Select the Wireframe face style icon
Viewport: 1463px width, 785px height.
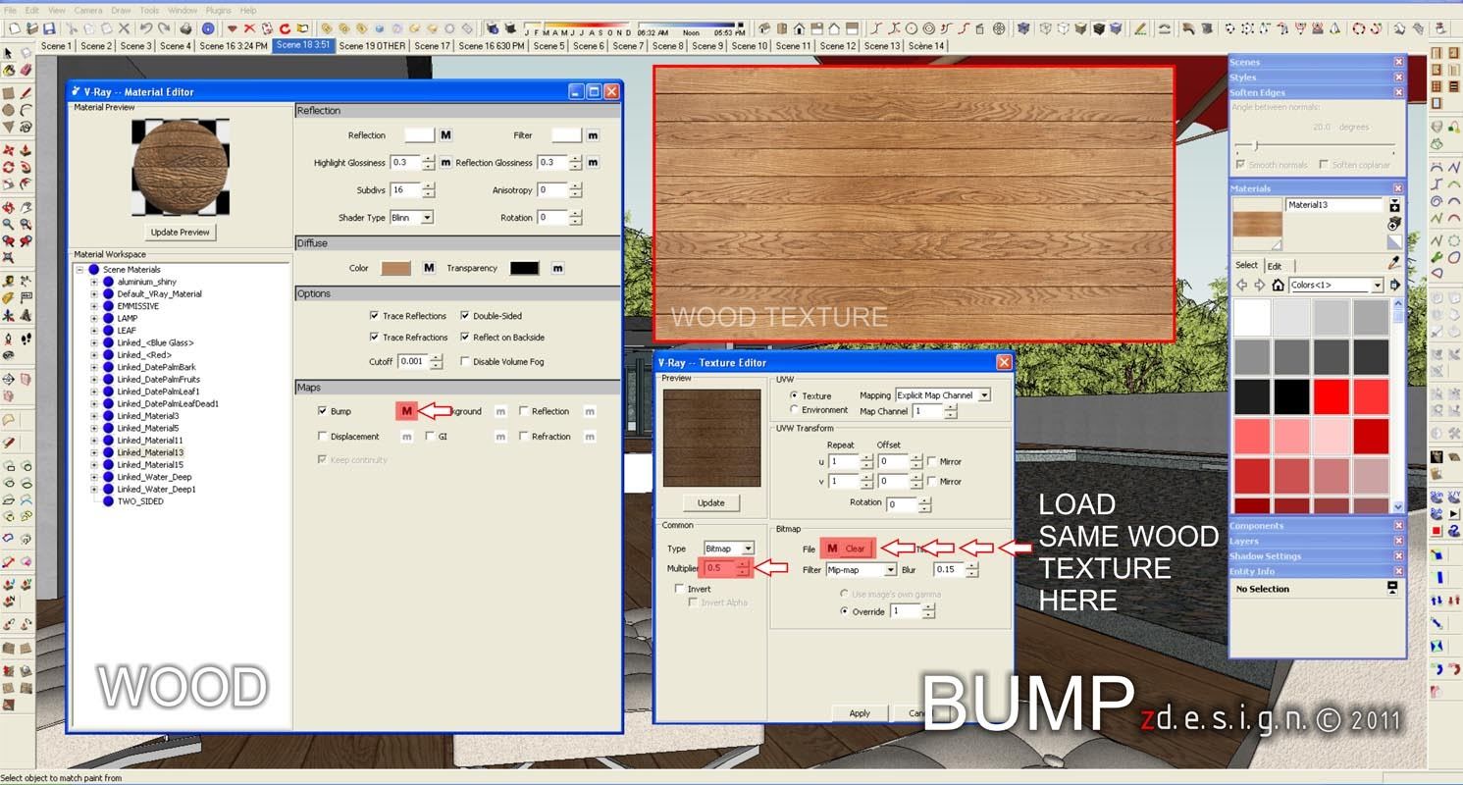1046,28
